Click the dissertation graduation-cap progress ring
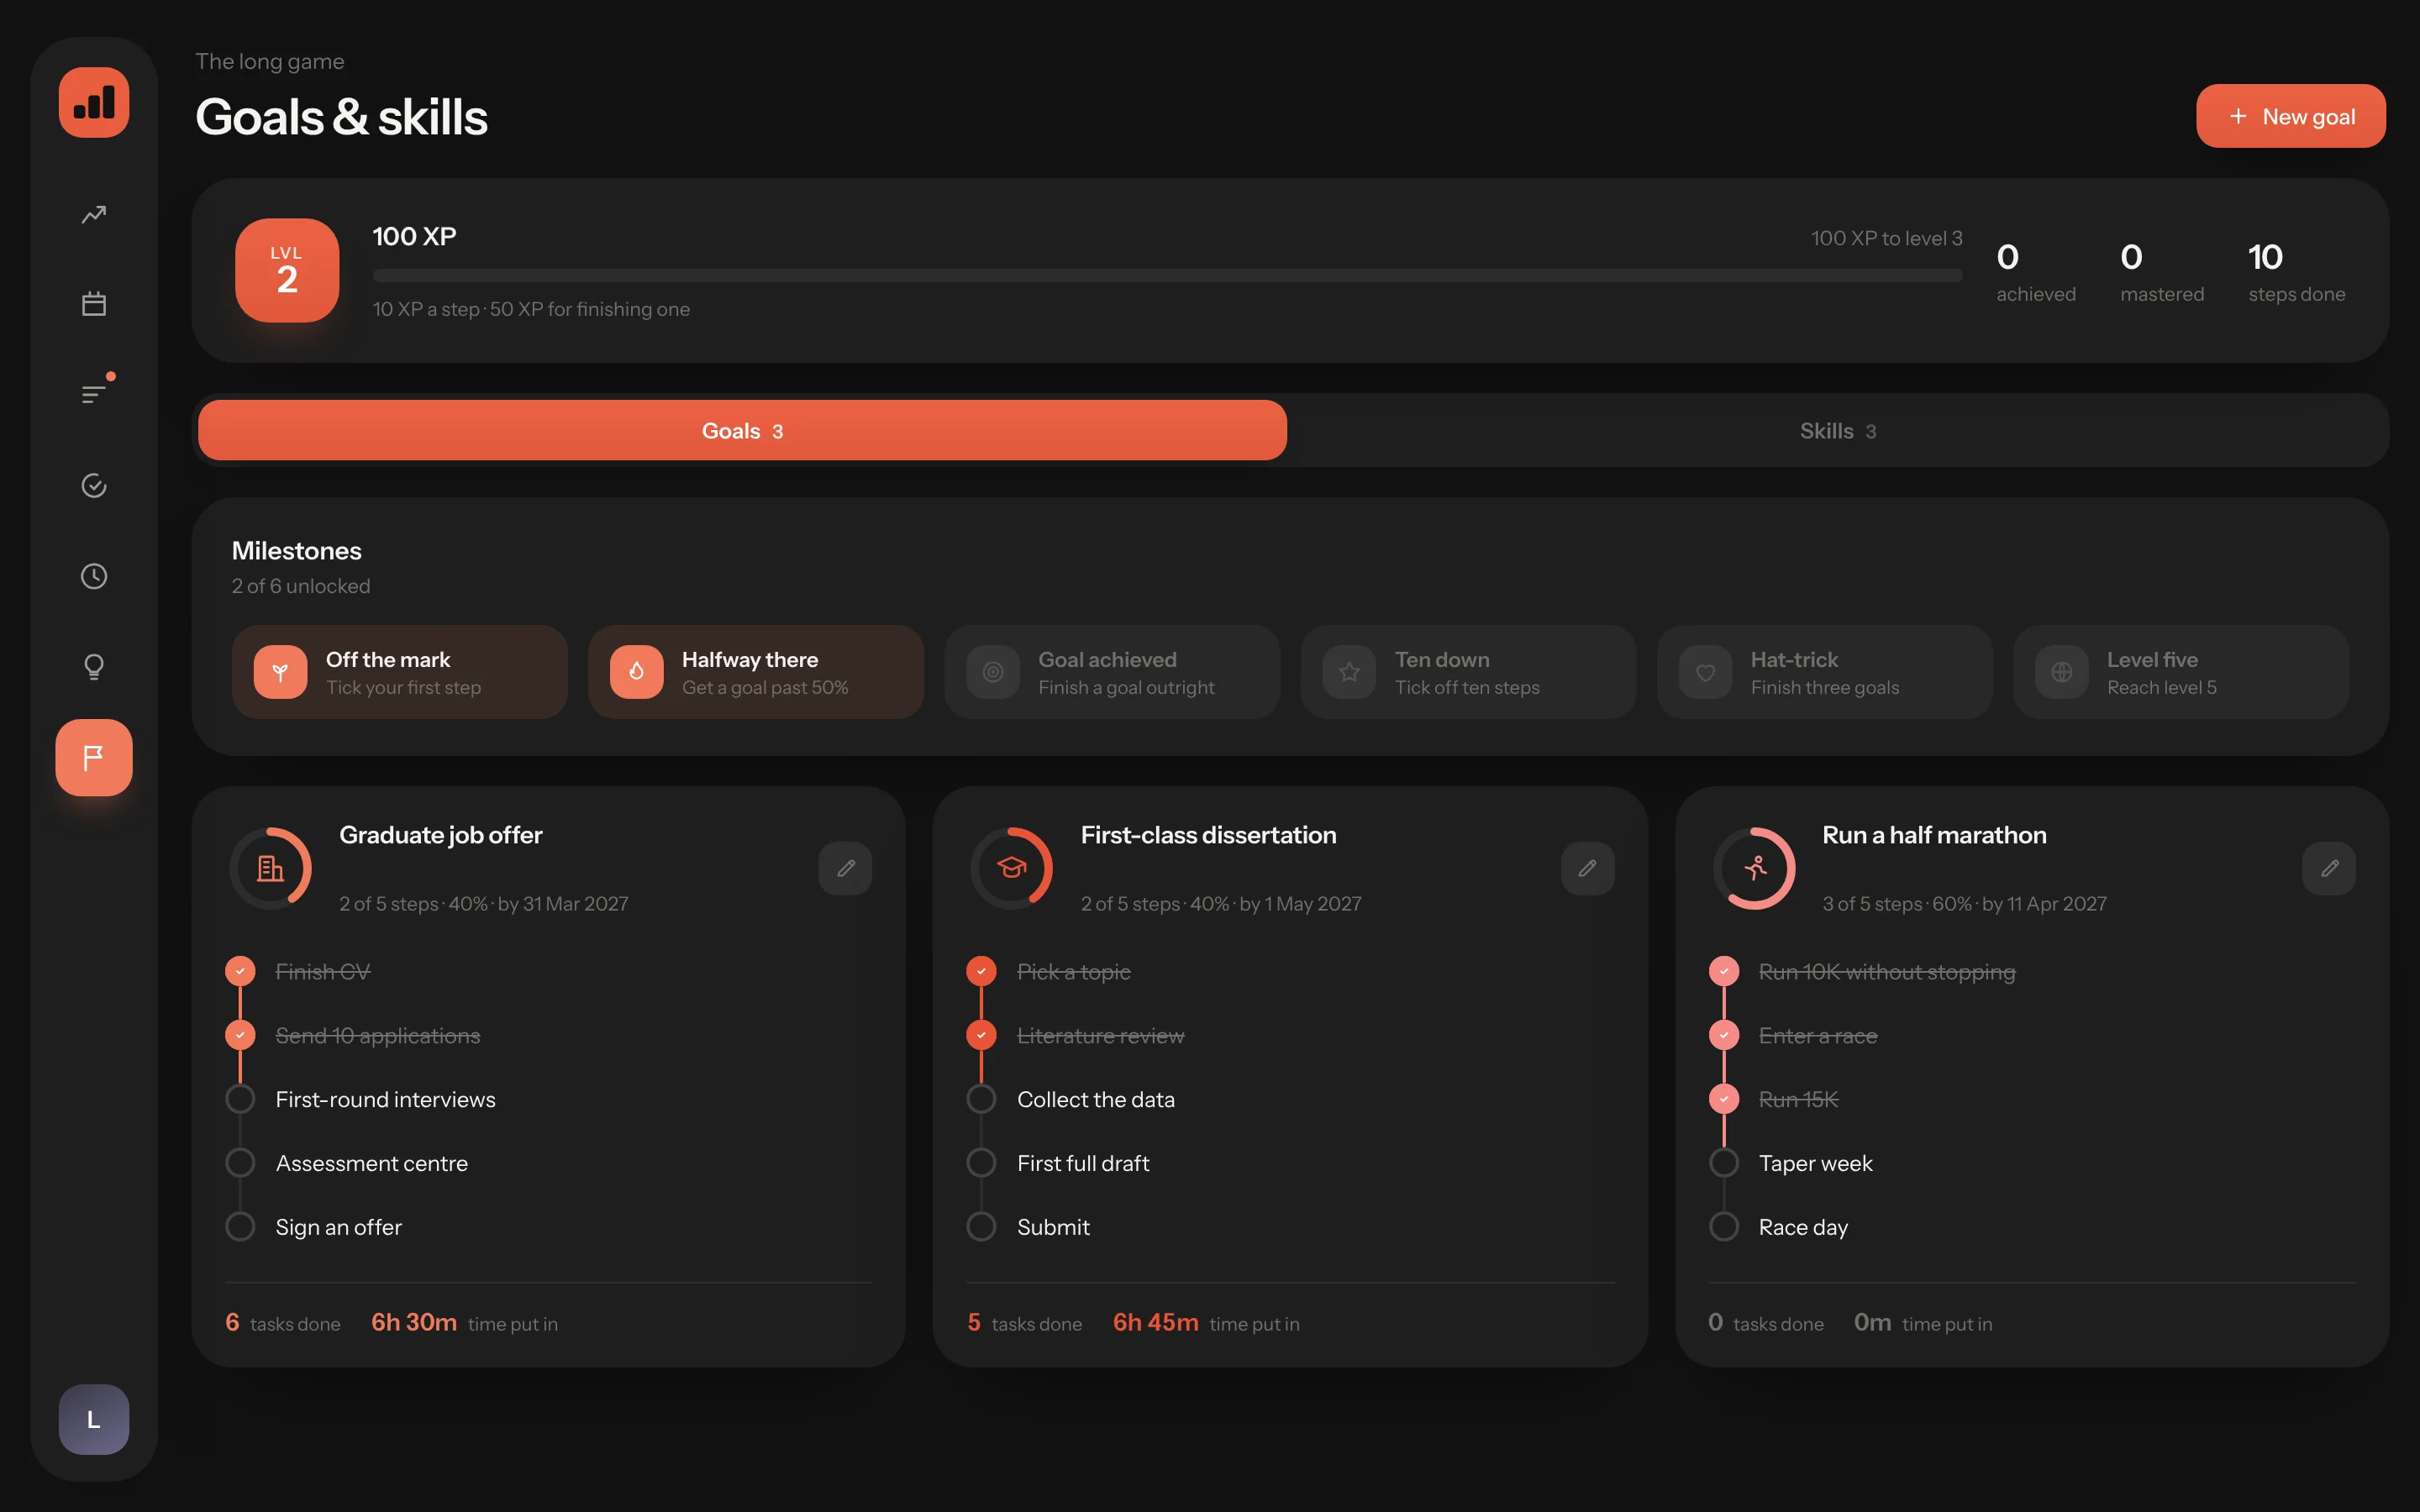Image resolution: width=2420 pixels, height=1512 pixels. pos(1012,868)
